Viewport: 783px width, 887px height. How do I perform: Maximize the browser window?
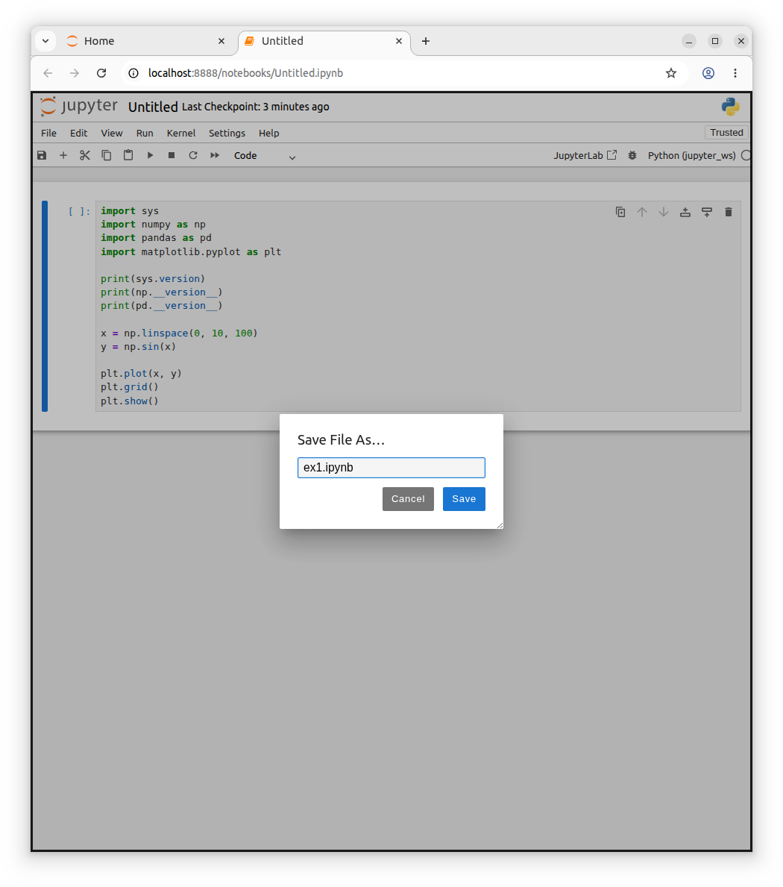(x=715, y=41)
